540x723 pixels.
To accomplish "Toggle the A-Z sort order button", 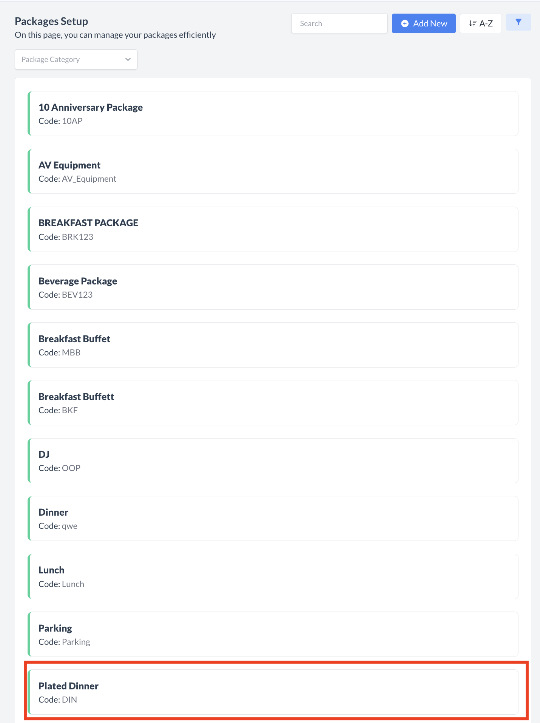I will tap(480, 23).
